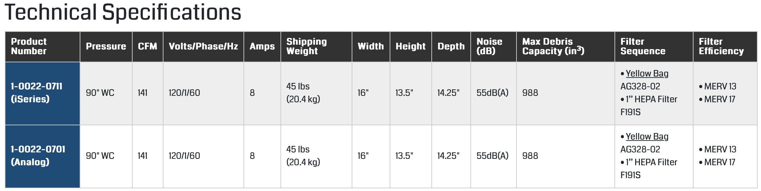
Task: Select product 1-0022-0701 (Analog) cell
Action: (x=38, y=155)
